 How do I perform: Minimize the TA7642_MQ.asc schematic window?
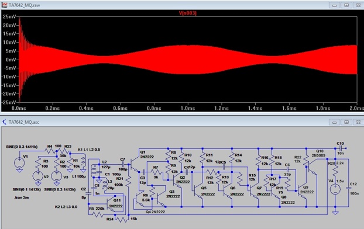(335, 122)
